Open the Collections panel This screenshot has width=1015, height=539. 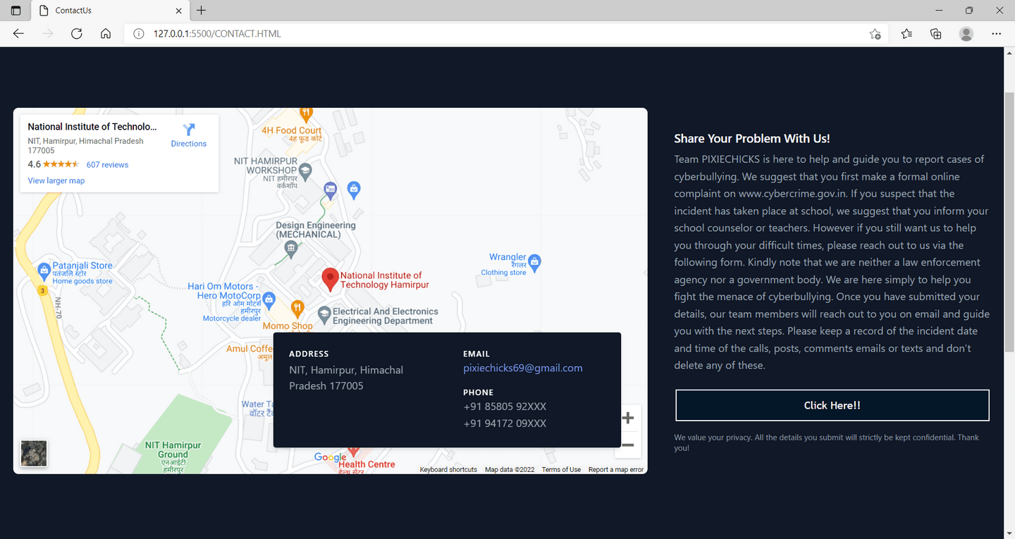click(936, 34)
